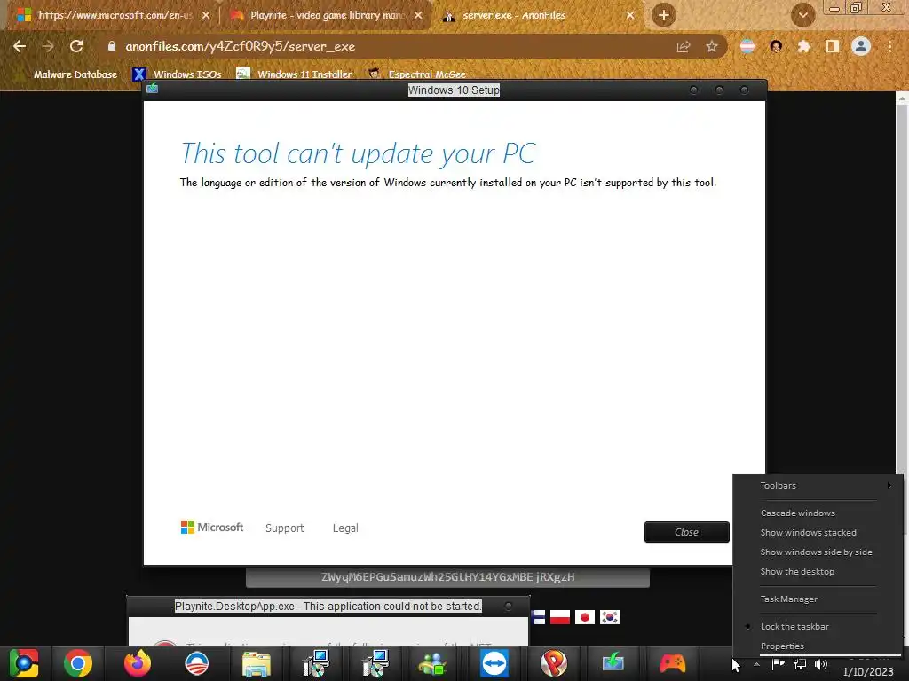Share this page using the share icon
909x681 pixels.
click(x=684, y=47)
